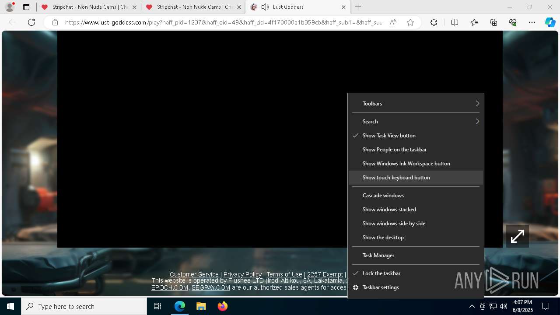The height and width of the screenshot is (315, 560).
Task: Open the tab actions menu icon
Action: coord(26,7)
